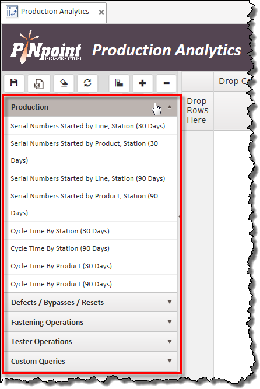Click the chart layout toolbar icon
This screenshot has height=389, width=260.
point(119,83)
